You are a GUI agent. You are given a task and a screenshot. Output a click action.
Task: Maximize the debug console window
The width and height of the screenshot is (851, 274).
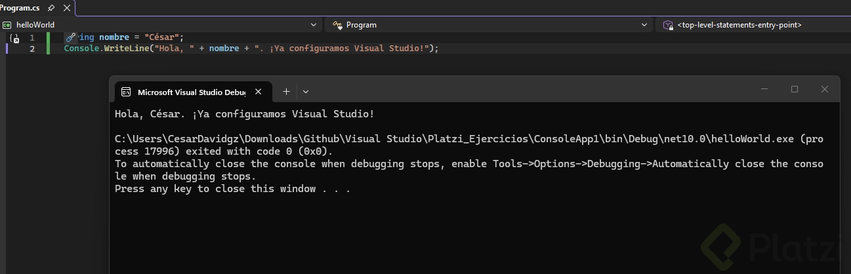click(x=795, y=89)
